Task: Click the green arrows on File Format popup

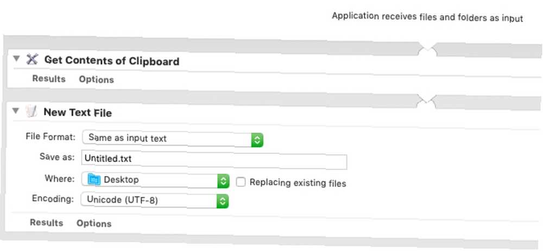Action: click(257, 140)
